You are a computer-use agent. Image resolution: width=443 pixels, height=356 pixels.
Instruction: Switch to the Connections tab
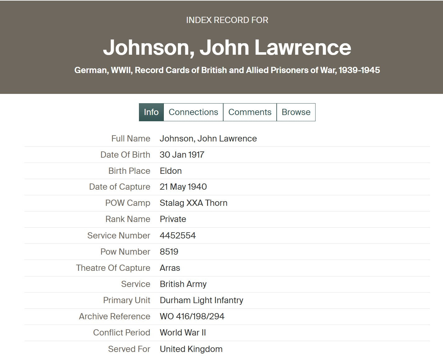pyautogui.click(x=193, y=112)
